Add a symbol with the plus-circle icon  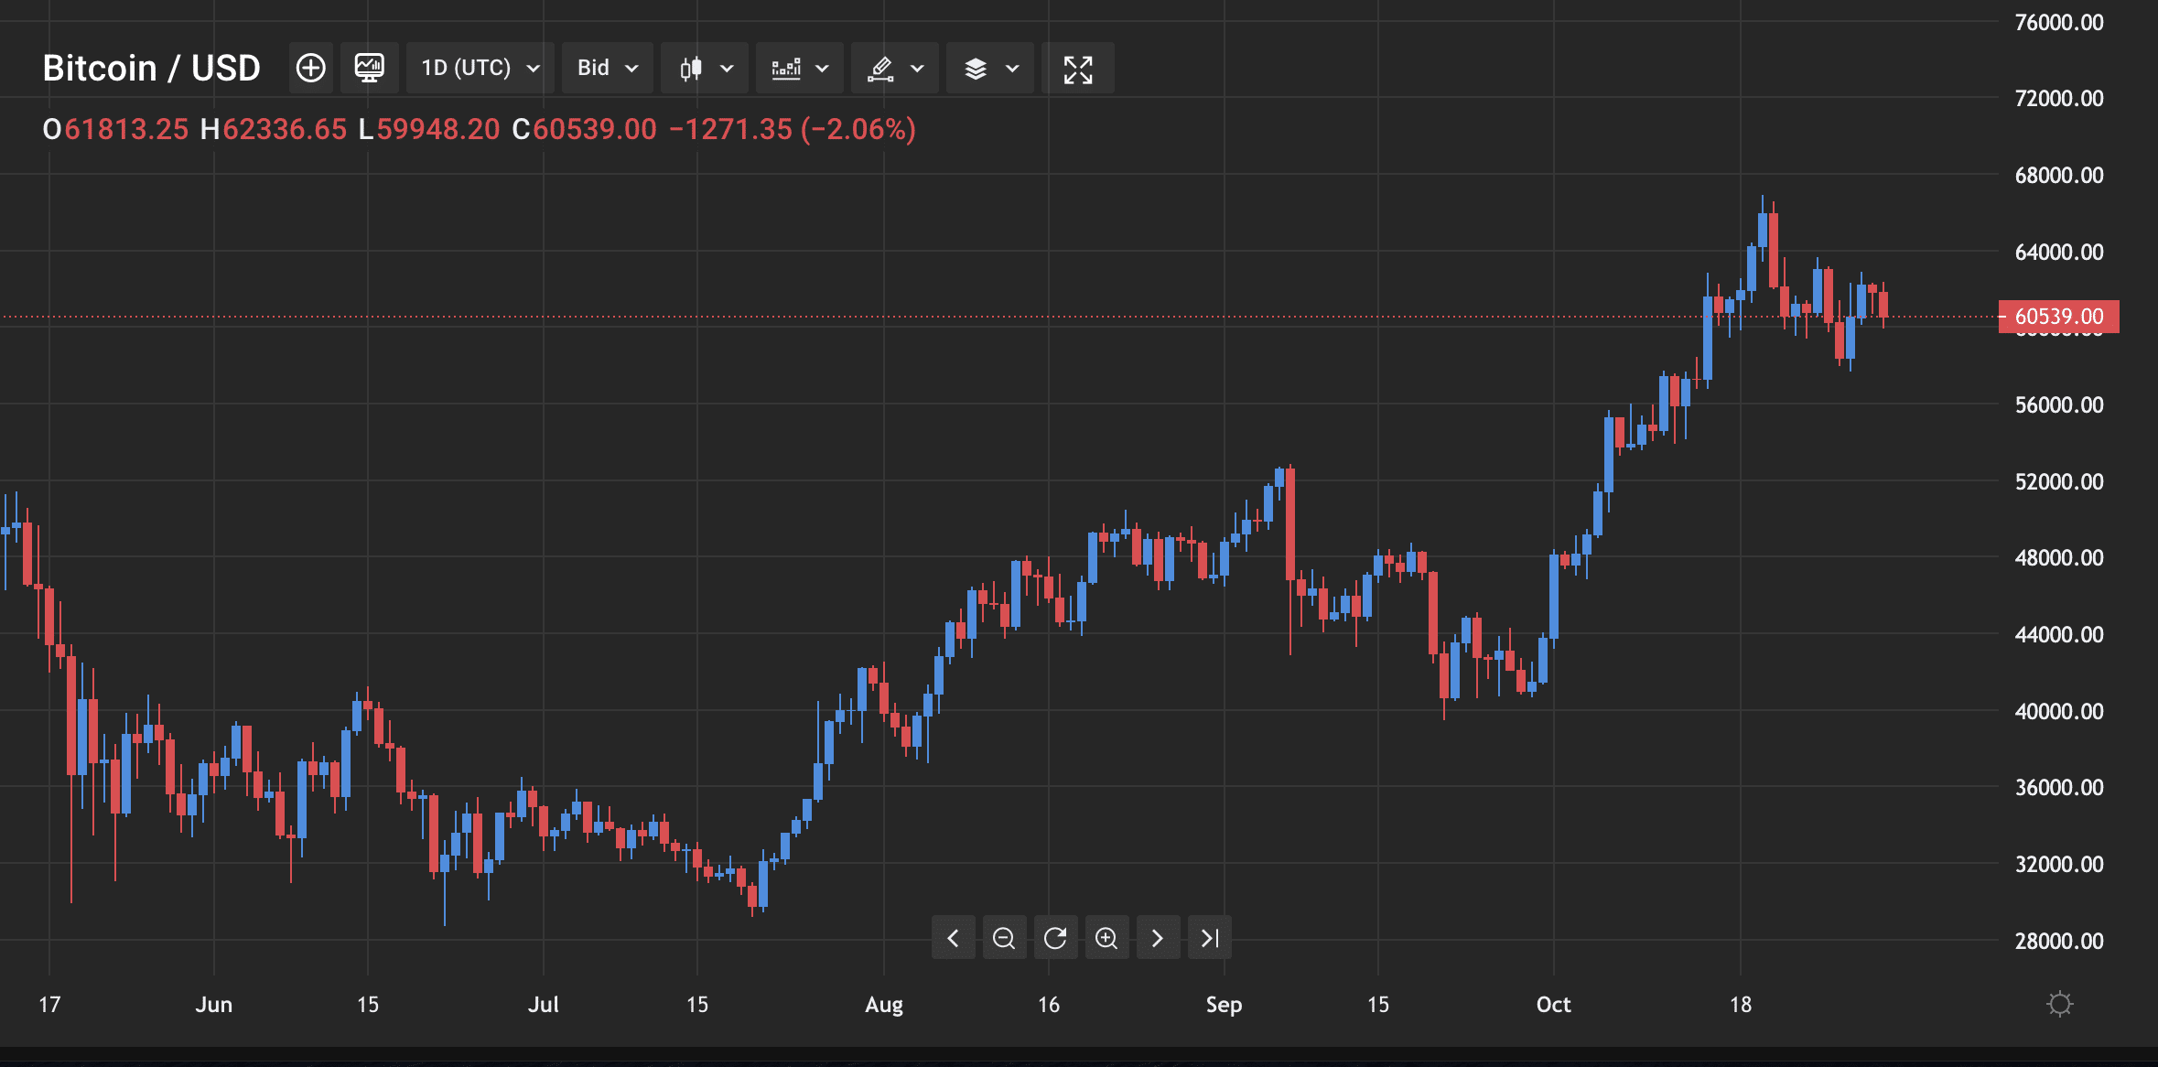[311, 68]
